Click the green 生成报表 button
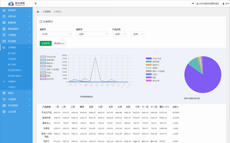230x143 pixels. (46, 43)
